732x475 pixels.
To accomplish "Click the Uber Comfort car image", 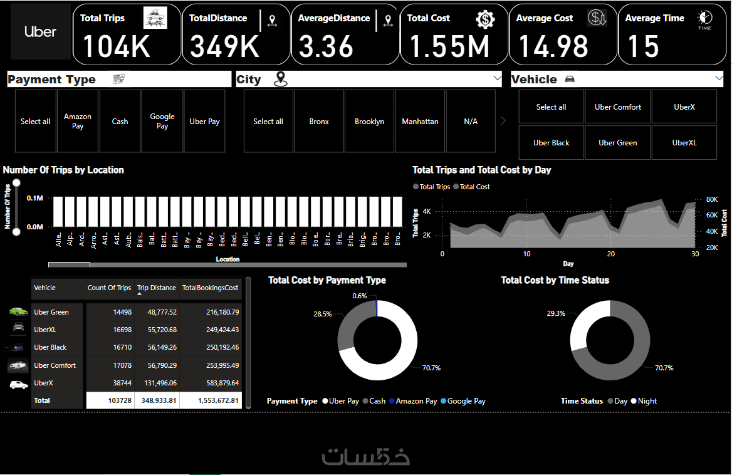I will tap(18, 365).
